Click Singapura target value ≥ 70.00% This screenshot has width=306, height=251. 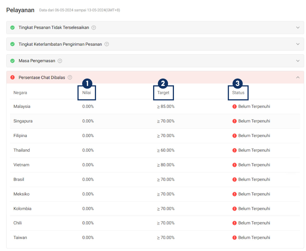[166, 121]
